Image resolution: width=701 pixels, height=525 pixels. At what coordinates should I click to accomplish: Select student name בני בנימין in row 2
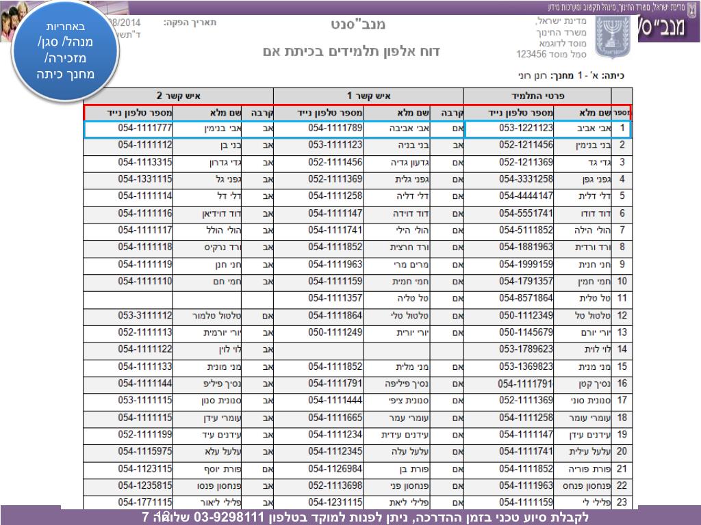tap(594, 146)
